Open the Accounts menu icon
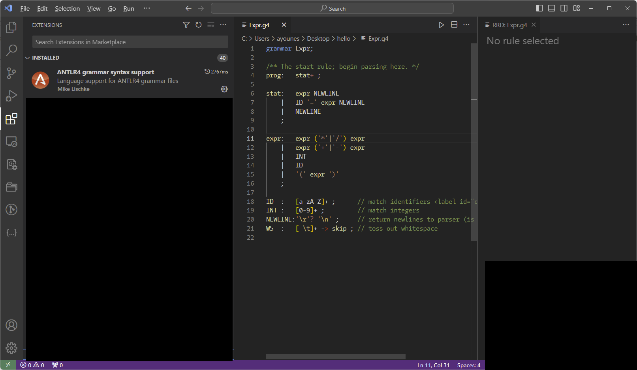The width and height of the screenshot is (637, 370). pos(11,325)
